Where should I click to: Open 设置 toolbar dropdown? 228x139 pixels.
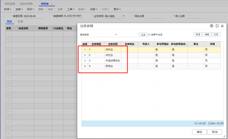coord(93,9)
